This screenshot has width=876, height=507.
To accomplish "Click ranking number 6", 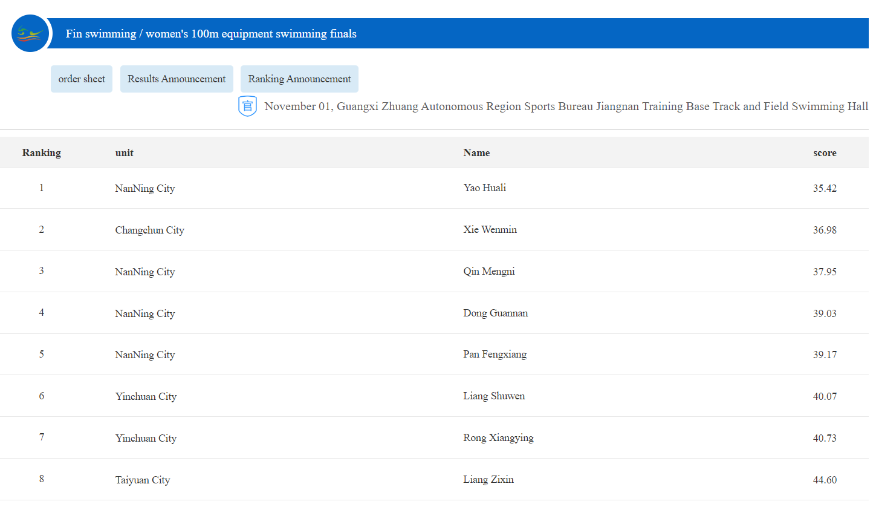I will [x=42, y=396].
